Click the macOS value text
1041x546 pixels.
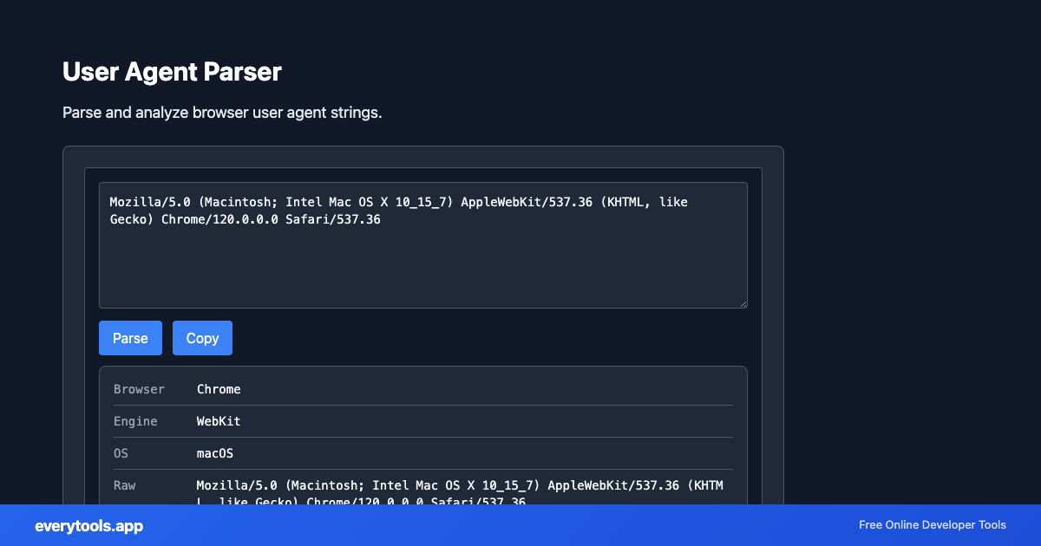tap(215, 453)
